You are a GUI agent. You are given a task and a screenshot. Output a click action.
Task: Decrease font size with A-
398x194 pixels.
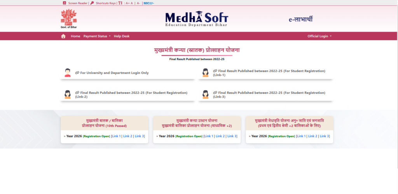click(x=138, y=3)
